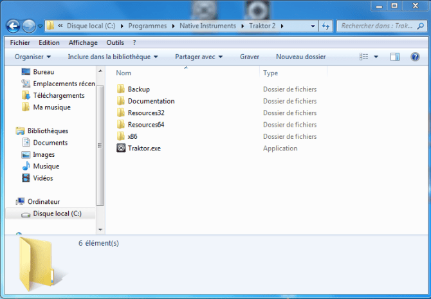Click Application type of Traktor.exe
The height and width of the screenshot is (299, 431).
(280, 149)
